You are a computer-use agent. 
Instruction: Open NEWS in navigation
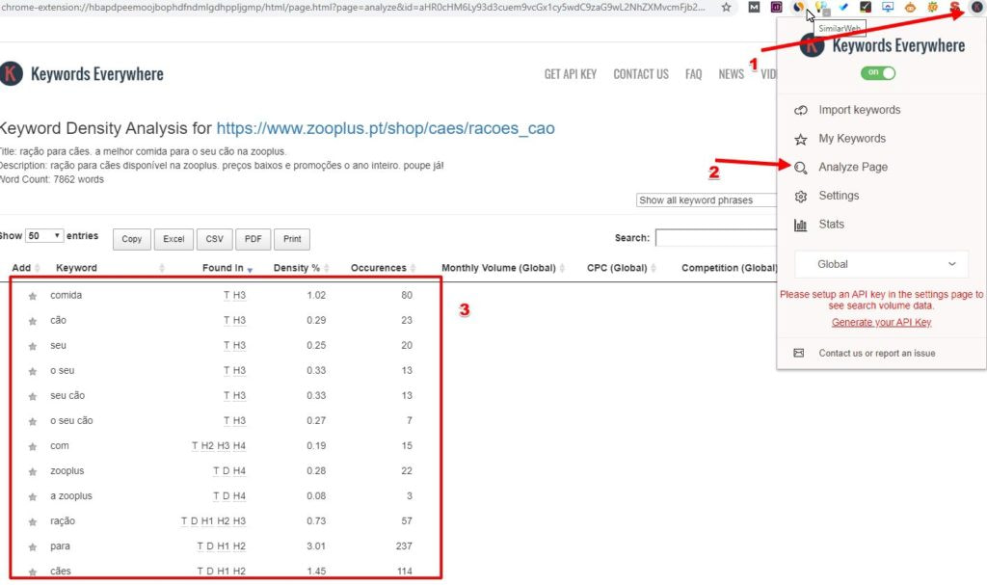pos(732,74)
